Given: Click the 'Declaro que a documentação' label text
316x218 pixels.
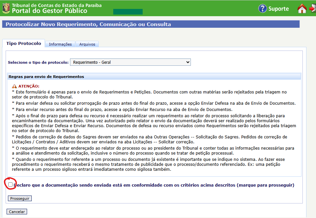Looking at the screenshot, I should coord(154,185).
